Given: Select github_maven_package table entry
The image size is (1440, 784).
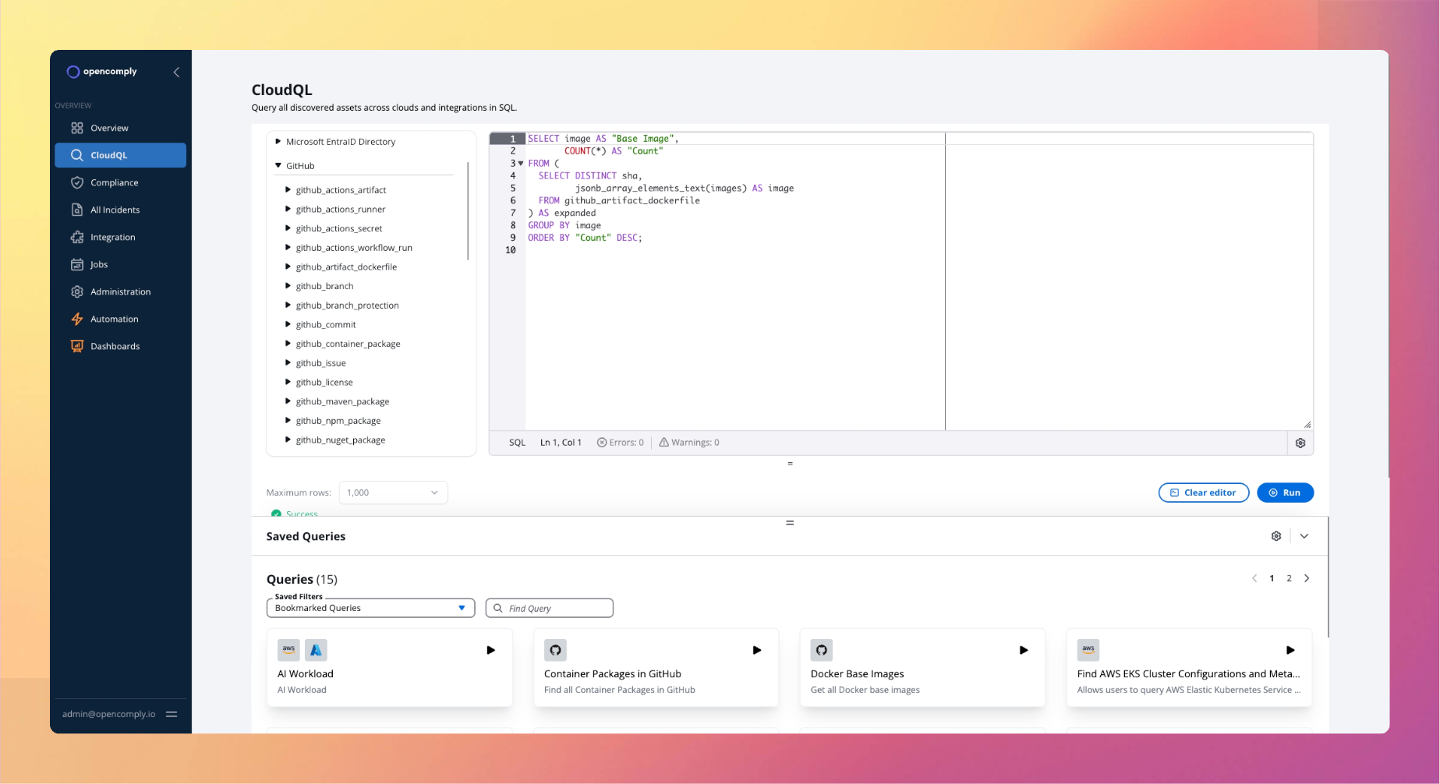Looking at the screenshot, I should [342, 401].
